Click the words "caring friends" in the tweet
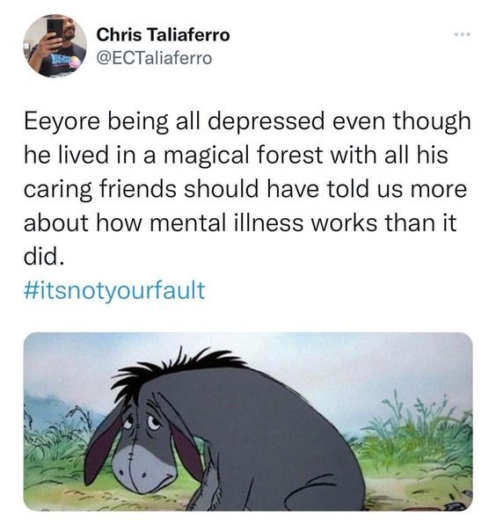Screen dimensions: 496x524 click(x=100, y=189)
